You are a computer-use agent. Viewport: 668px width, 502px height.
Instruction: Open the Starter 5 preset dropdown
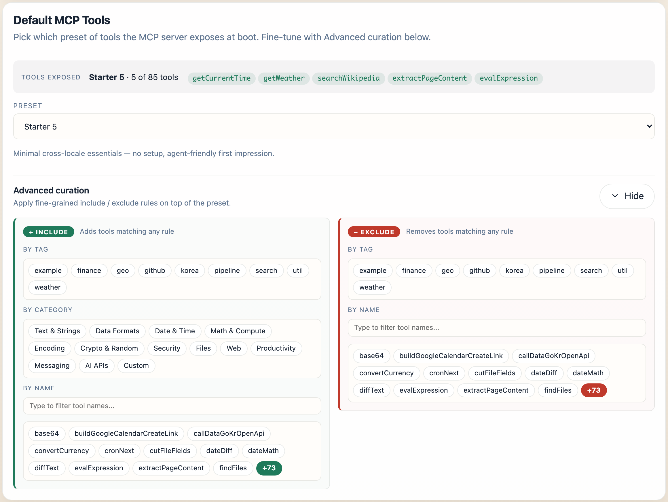pyautogui.click(x=334, y=126)
